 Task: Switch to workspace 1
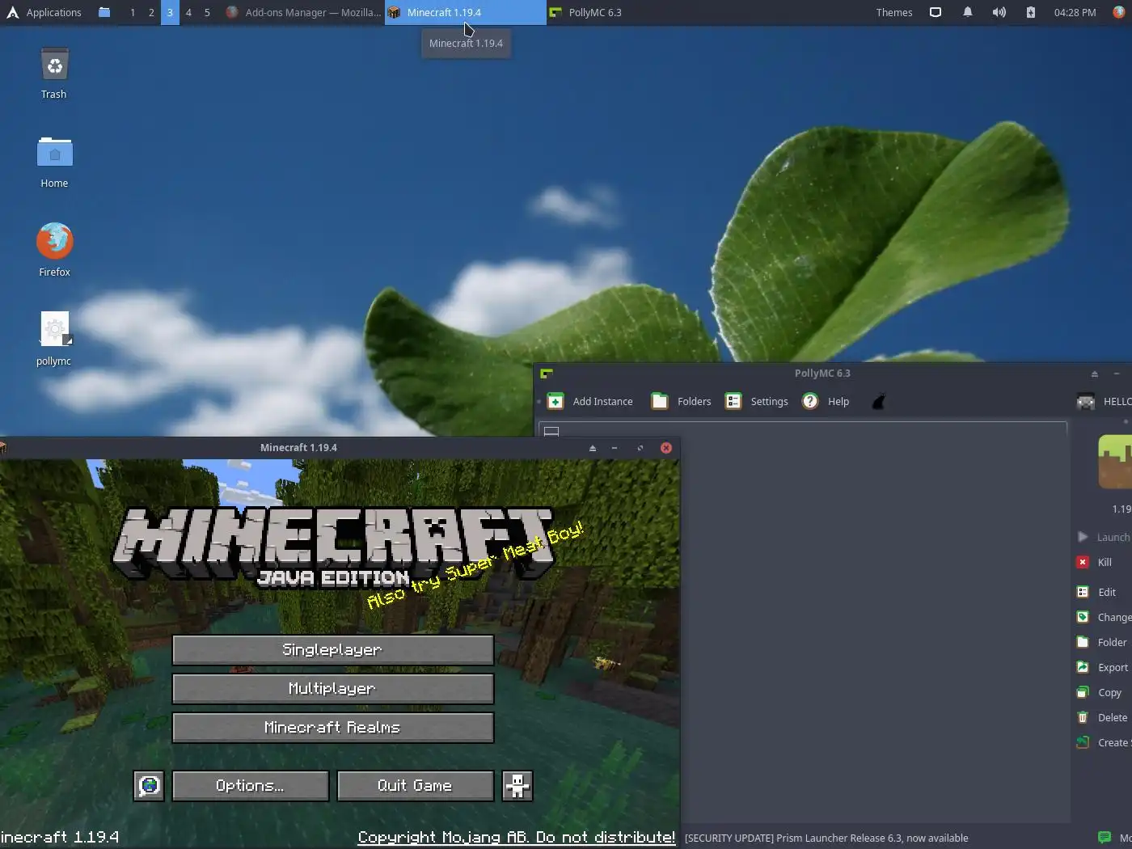133,12
